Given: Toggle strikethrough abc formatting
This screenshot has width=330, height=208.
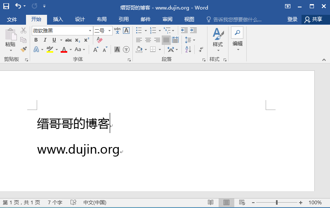Looking at the screenshot, I should [68, 40].
